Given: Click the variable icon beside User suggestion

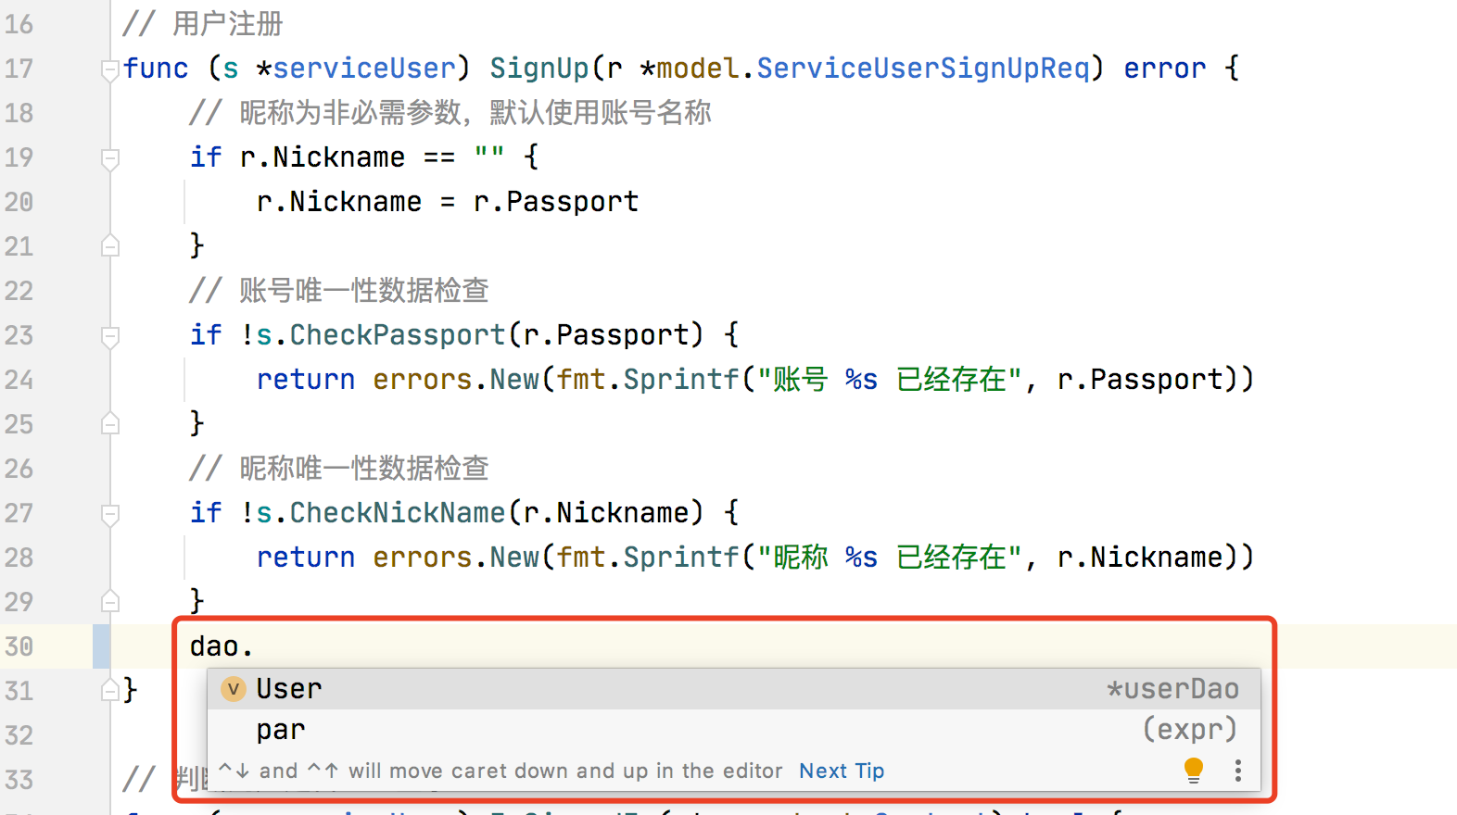Looking at the screenshot, I should [x=234, y=689].
